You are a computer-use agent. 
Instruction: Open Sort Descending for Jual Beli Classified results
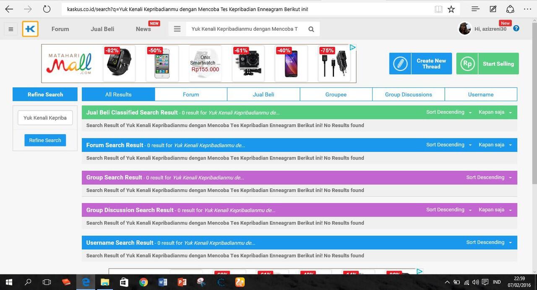tap(449, 112)
